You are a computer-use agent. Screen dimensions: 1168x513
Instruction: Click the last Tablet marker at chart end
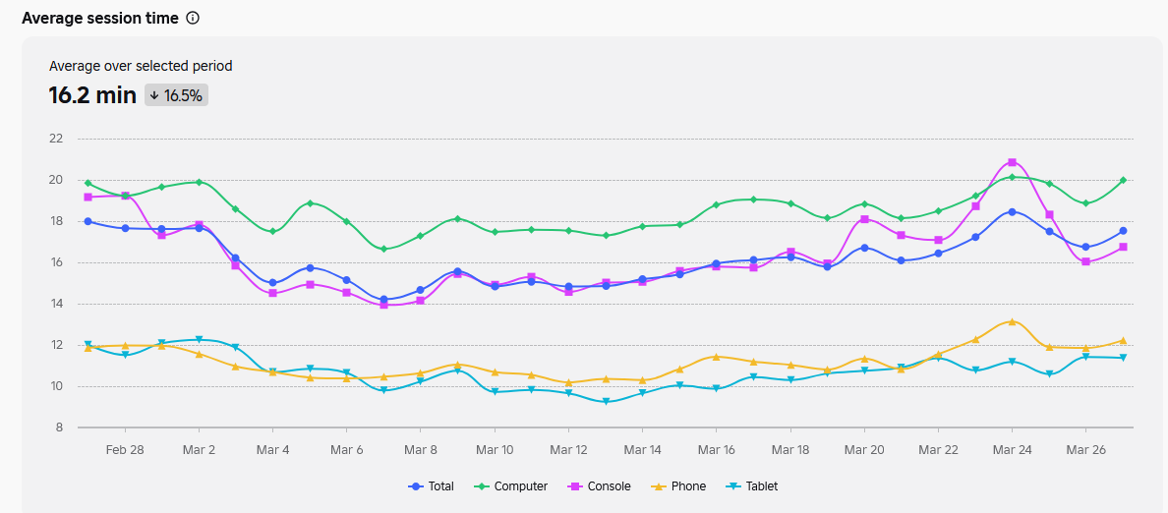point(1123,358)
